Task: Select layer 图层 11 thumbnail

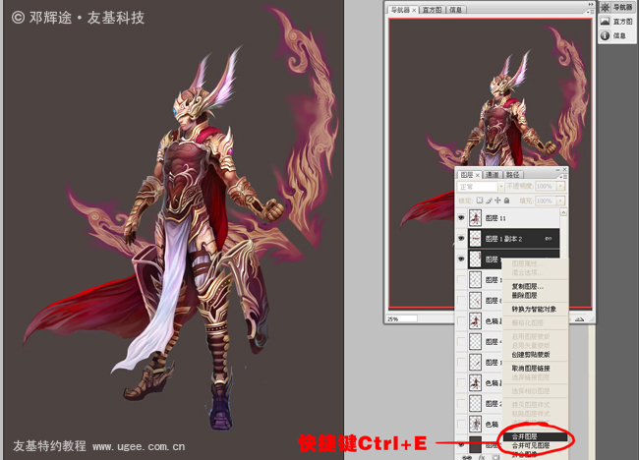Action: 475,218
